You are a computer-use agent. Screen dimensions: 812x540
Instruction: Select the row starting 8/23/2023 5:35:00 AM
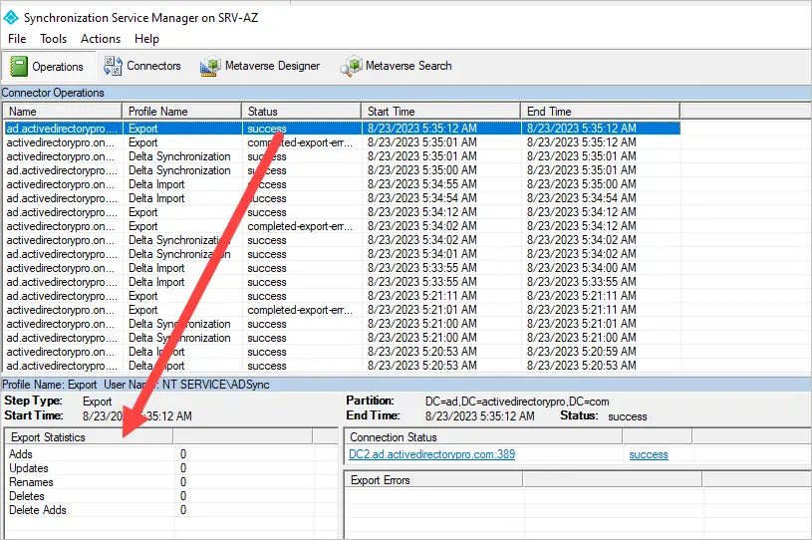click(x=342, y=170)
